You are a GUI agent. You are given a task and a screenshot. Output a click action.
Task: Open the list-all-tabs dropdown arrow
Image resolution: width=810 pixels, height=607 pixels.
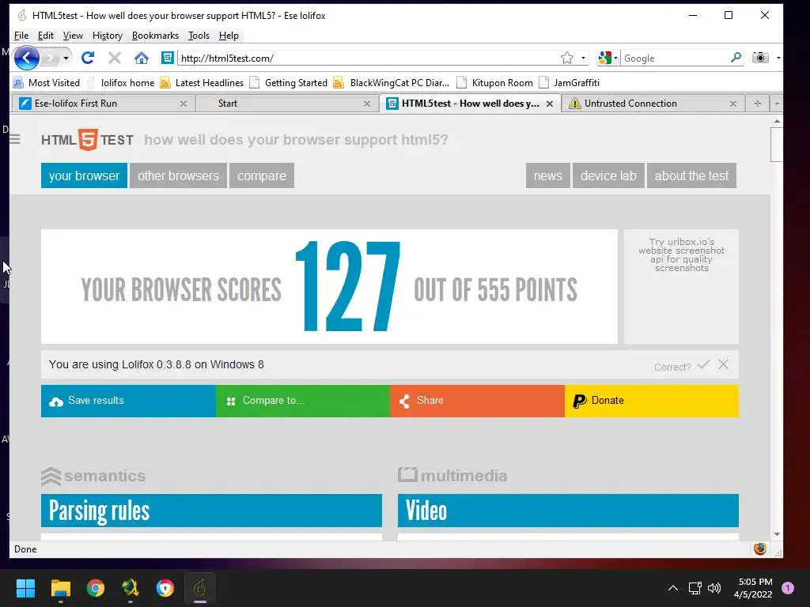click(x=777, y=104)
